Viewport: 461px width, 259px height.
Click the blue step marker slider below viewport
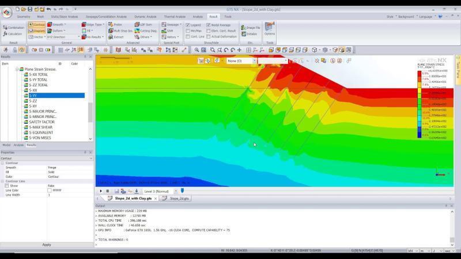pos(182,191)
